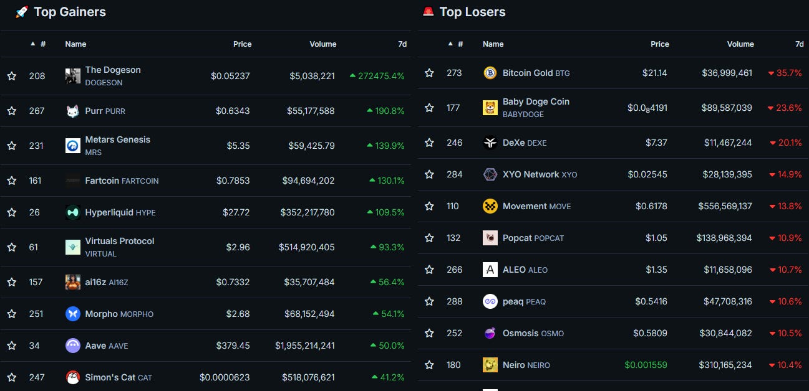Open the Top Losers heading

point(472,12)
